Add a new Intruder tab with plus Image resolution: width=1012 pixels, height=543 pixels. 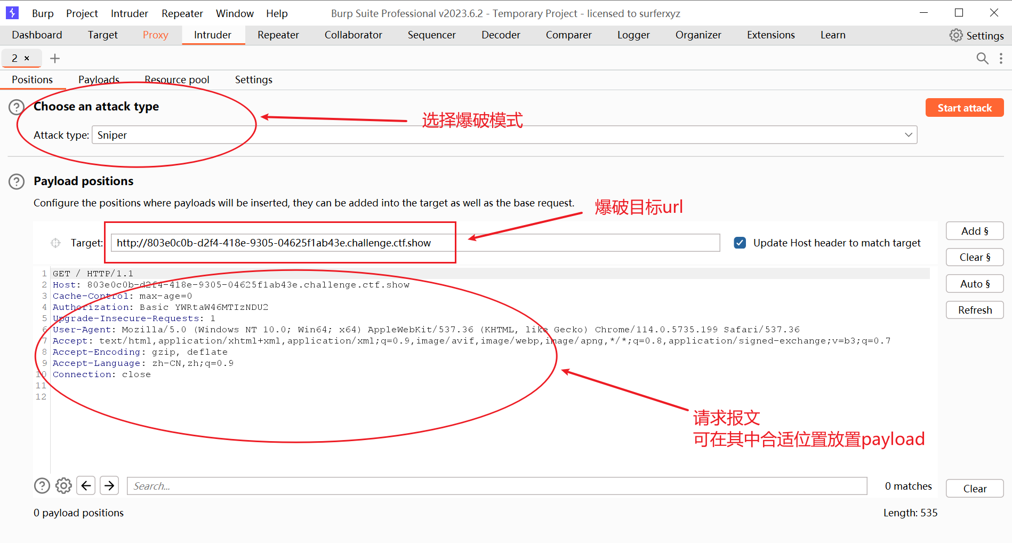(55, 58)
